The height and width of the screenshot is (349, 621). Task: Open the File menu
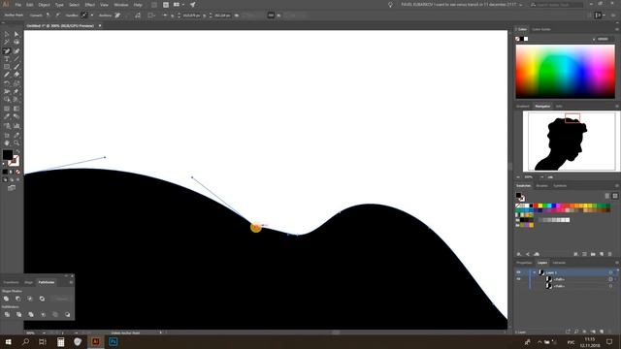coord(17,5)
